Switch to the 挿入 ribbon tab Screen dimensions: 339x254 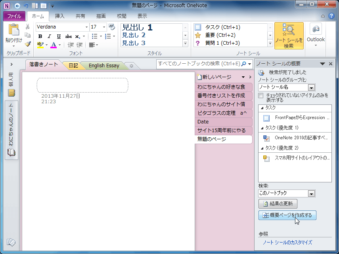(59, 16)
